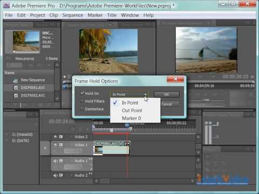Select the DSCF0001.AVI clip on Video 1
The image size is (259, 194).
(111, 148)
